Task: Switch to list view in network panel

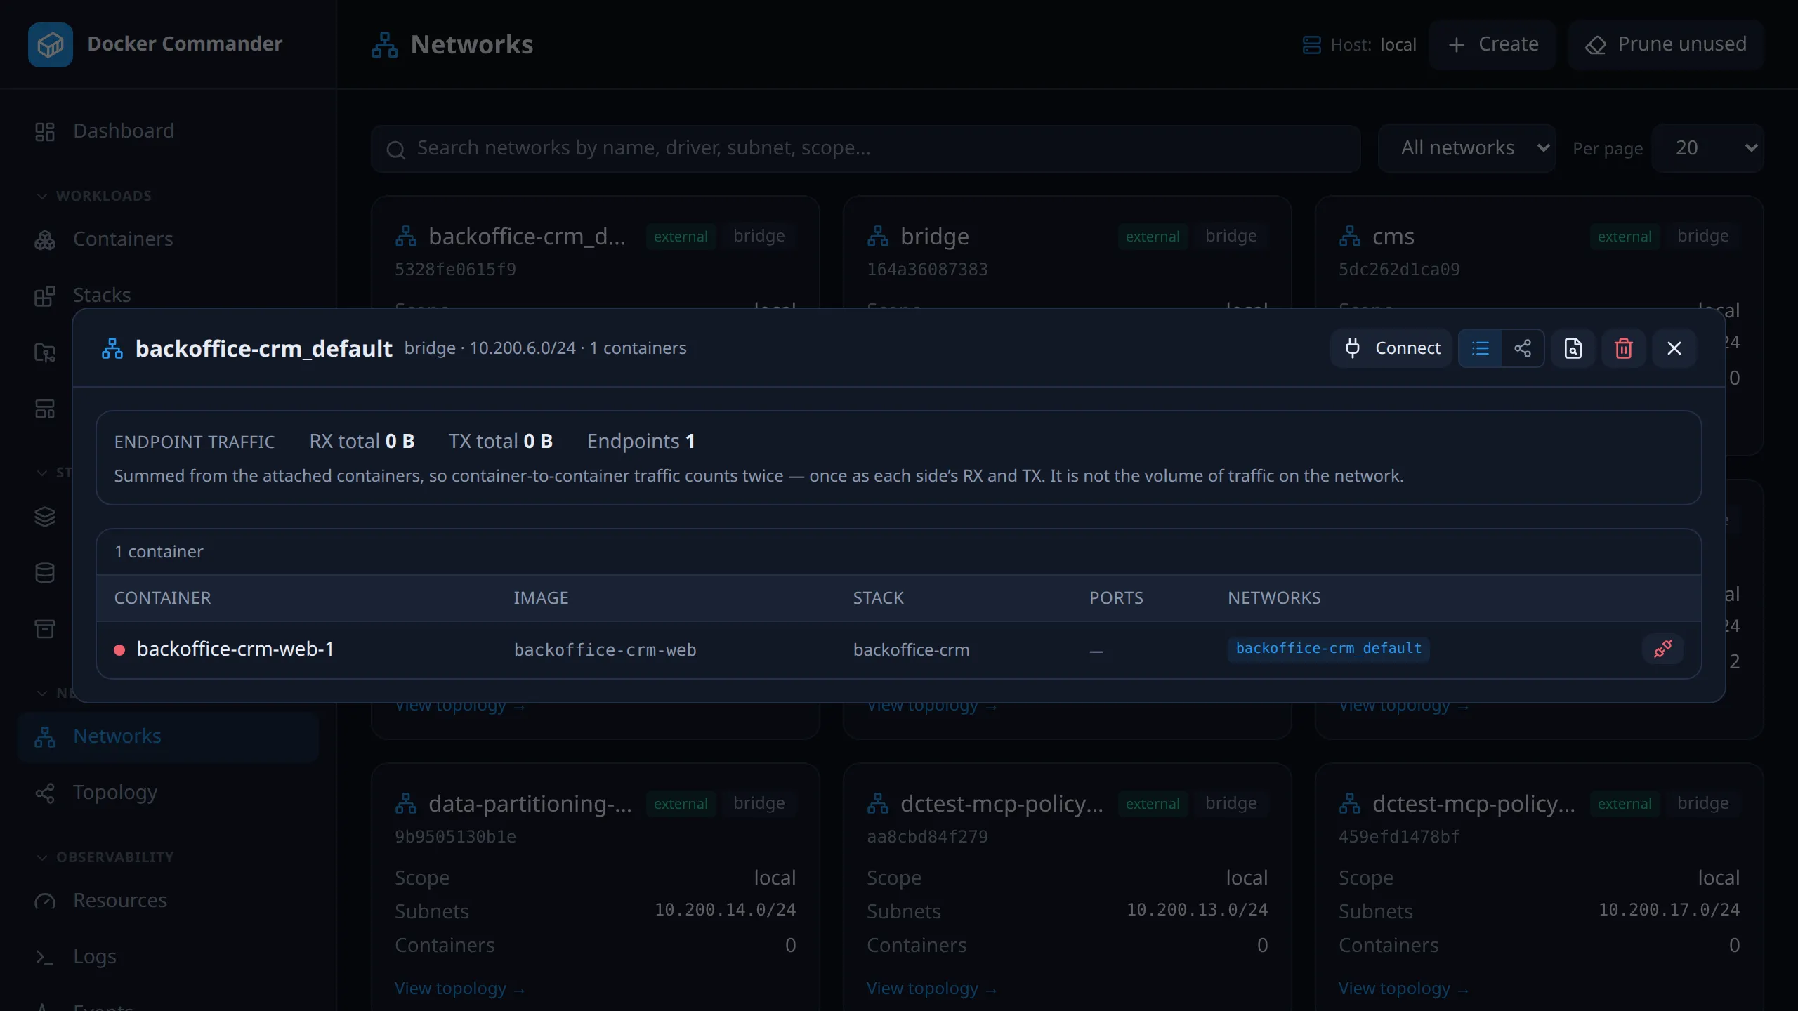Action: [1481, 348]
